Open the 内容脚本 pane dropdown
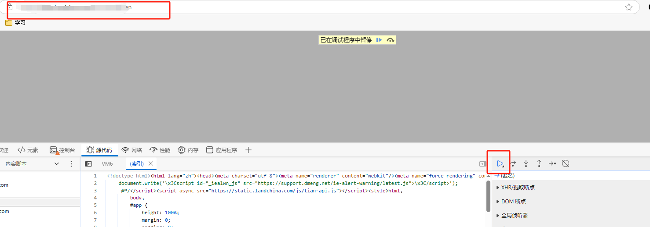Screen dimensions: 650x227 pyautogui.click(x=56, y=163)
